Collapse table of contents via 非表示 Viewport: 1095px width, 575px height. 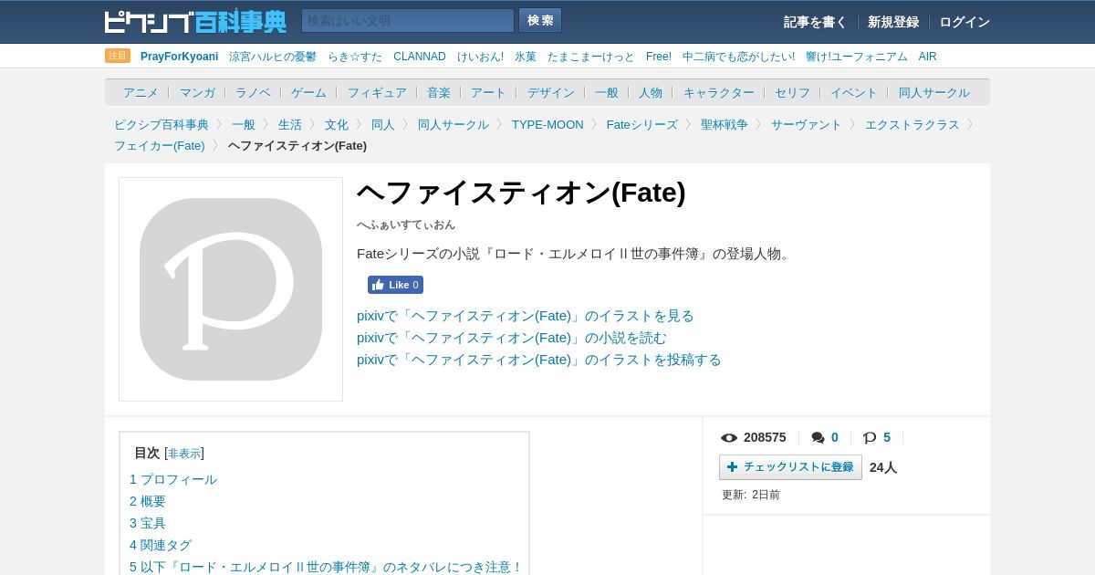[184, 454]
